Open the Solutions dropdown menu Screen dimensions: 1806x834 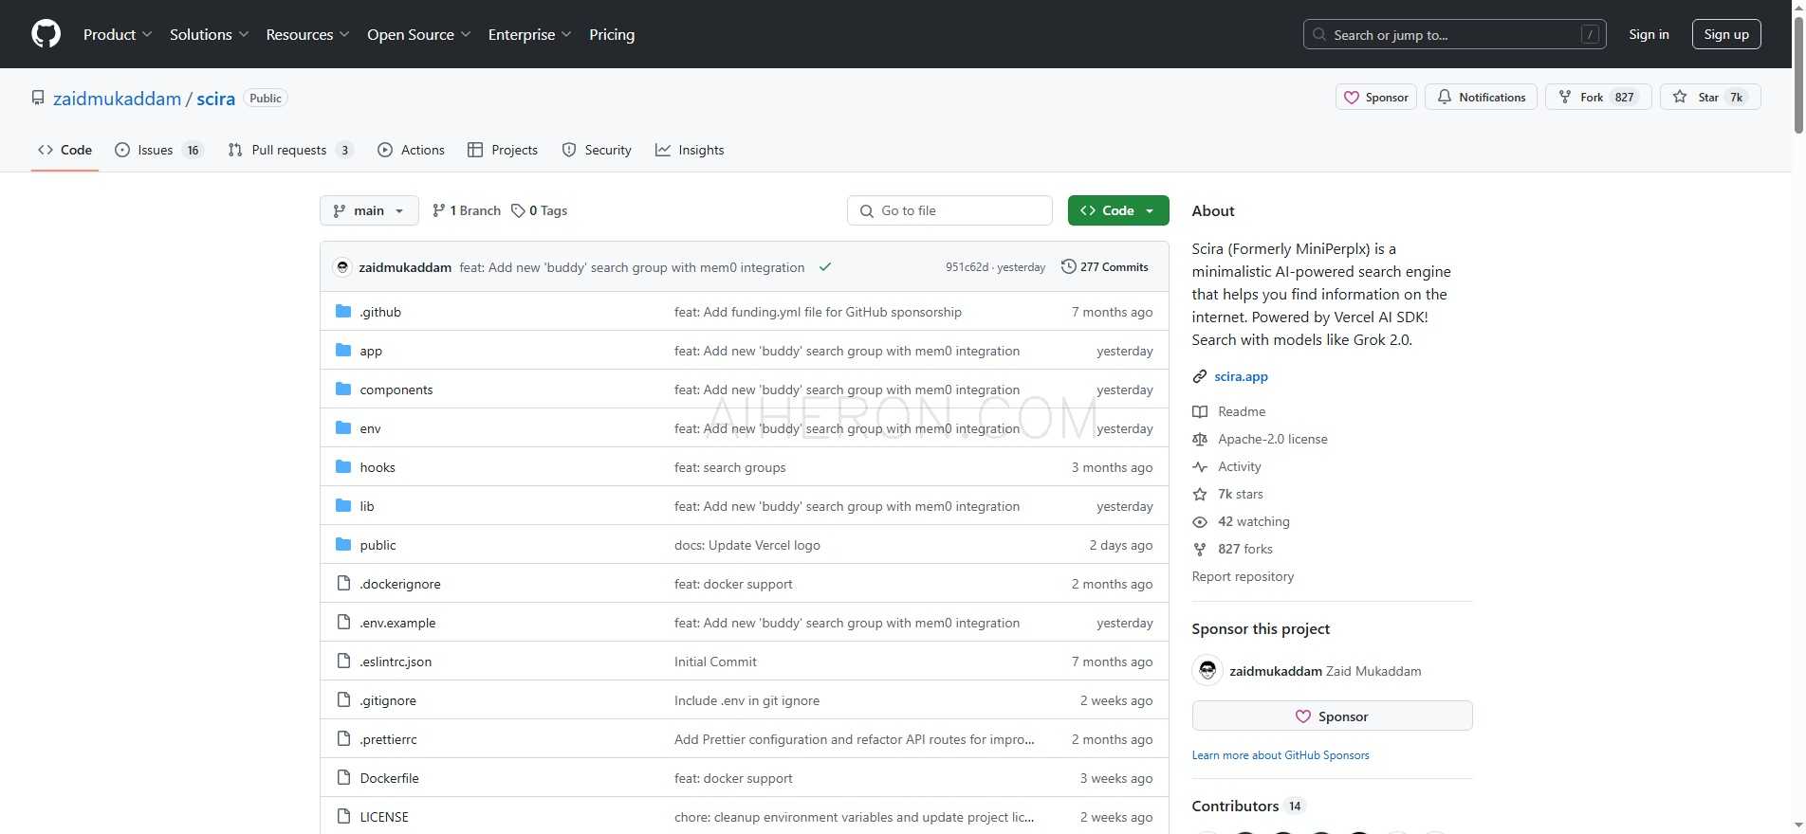[210, 34]
